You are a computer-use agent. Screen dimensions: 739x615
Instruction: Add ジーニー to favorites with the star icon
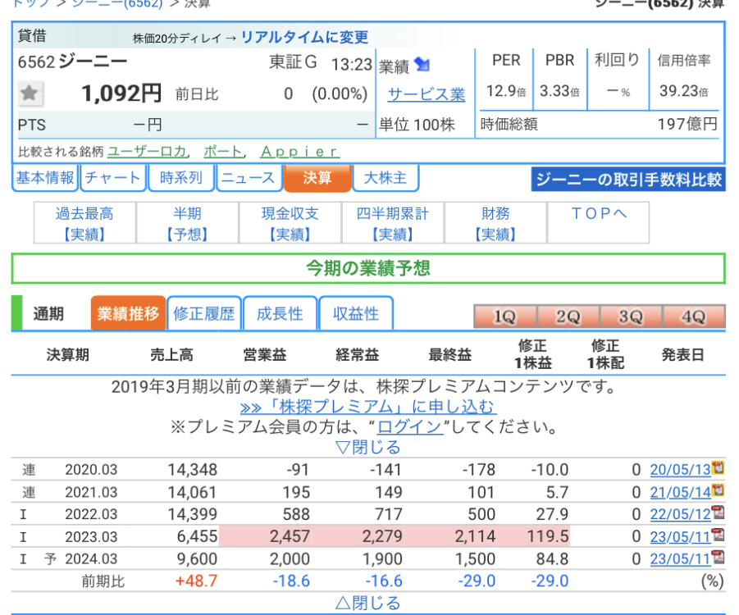point(30,93)
